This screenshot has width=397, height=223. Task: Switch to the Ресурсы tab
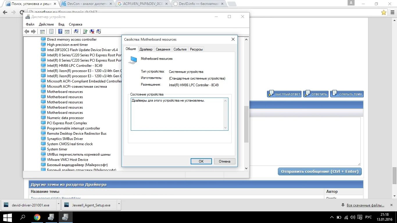click(x=196, y=49)
